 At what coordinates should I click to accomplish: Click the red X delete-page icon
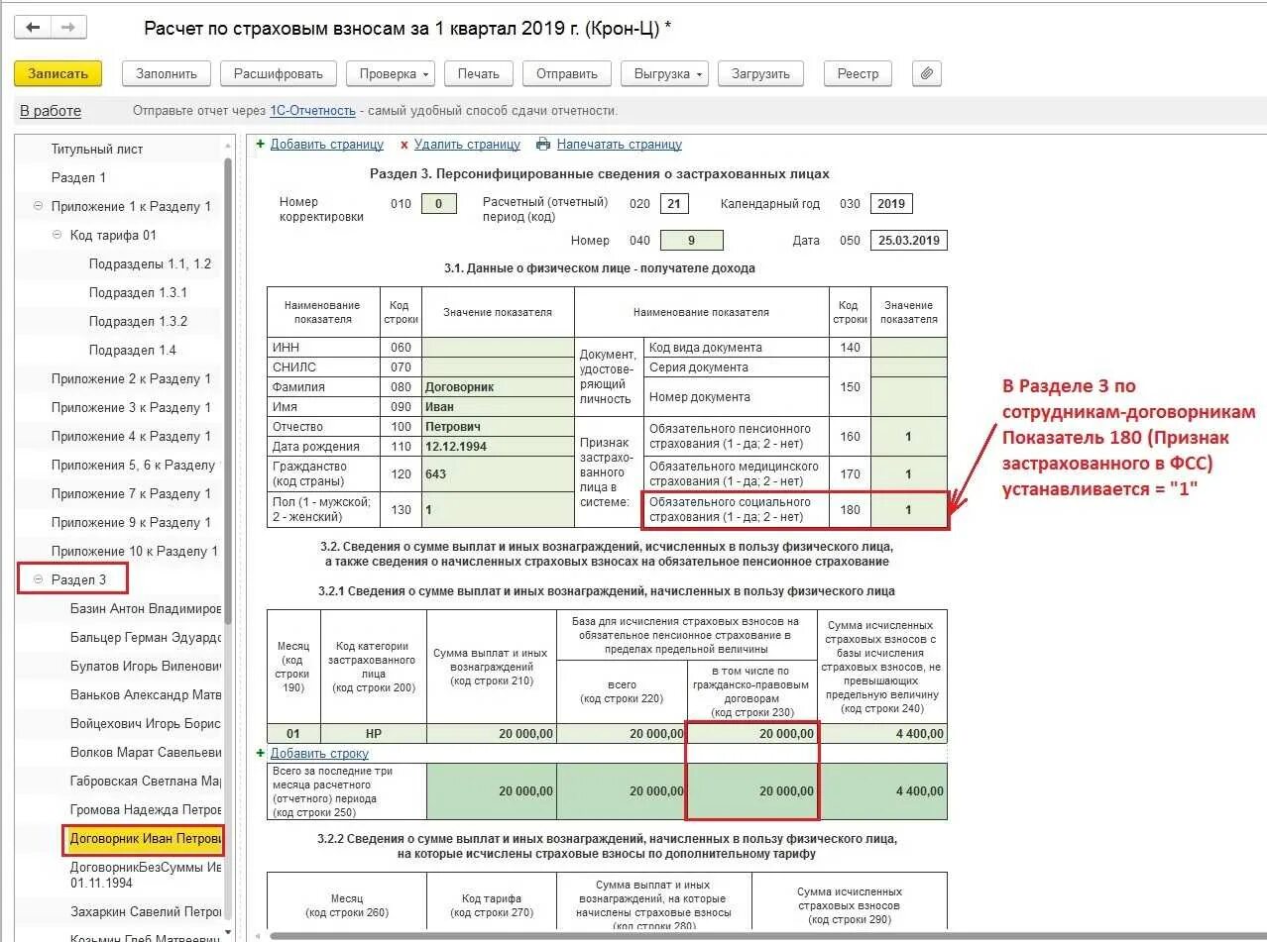click(x=403, y=145)
